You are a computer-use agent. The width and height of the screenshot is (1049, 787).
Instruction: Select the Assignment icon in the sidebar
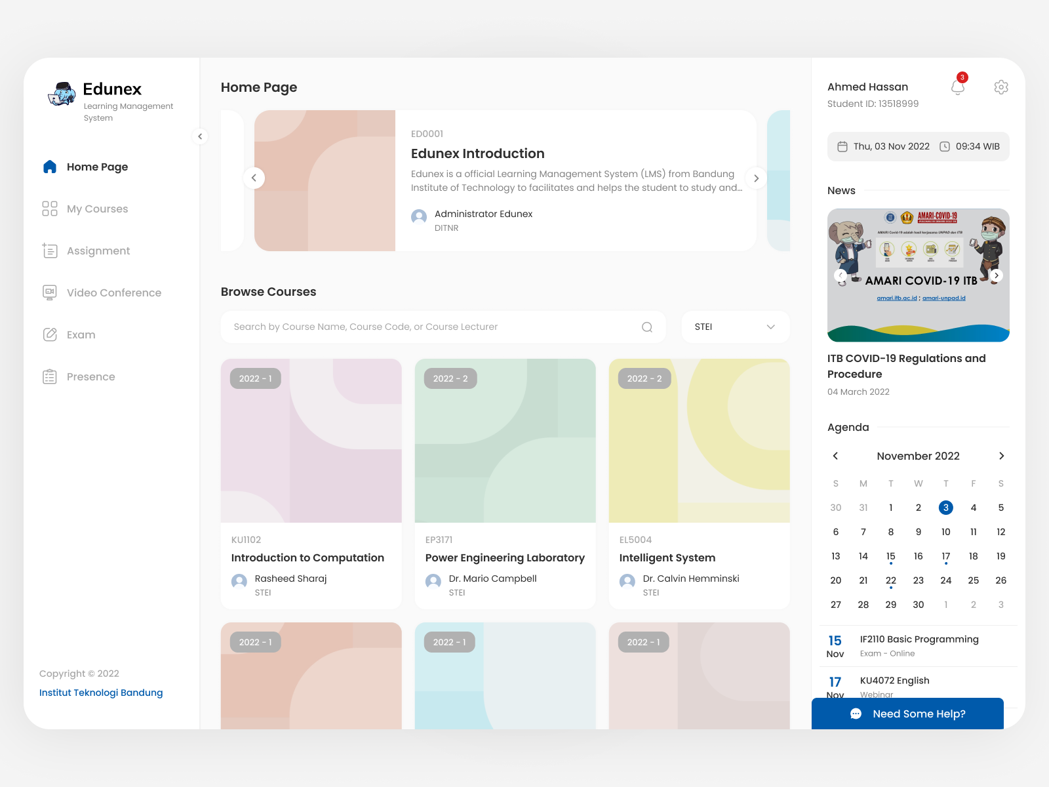[49, 251]
